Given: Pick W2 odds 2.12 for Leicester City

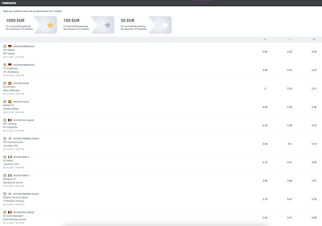Looking at the screenshot, I should [x=314, y=144].
